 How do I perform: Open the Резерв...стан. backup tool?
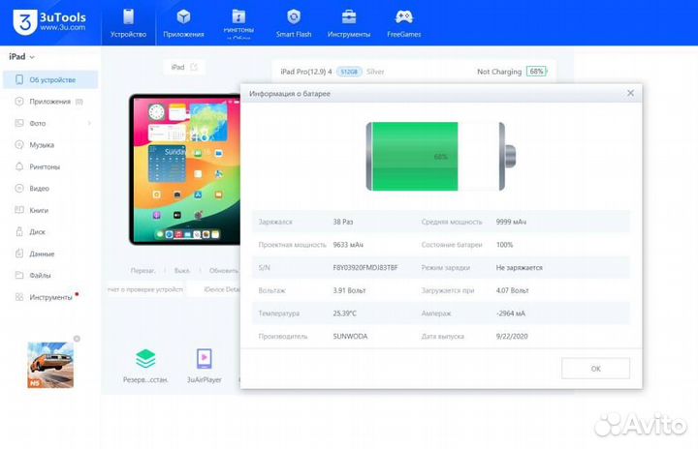[145, 366]
